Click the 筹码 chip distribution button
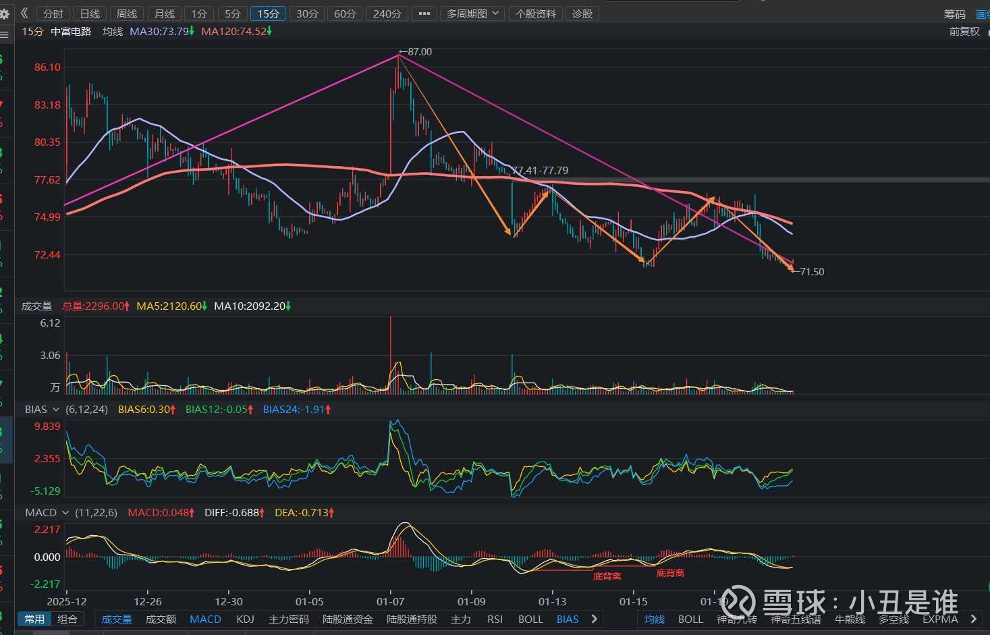Image resolution: width=990 pixels, height=635 pixels. (x=954, y=14)
